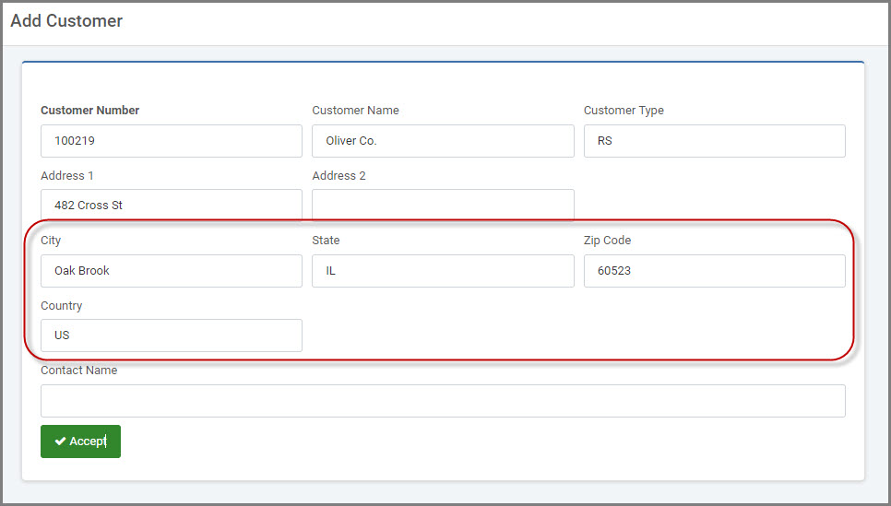891x506 pixels.
Task: Focus the Customer Number field containing 100219
Action: coord(171,141)
